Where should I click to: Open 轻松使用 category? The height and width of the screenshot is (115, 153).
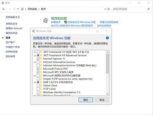tap(10, 56)
